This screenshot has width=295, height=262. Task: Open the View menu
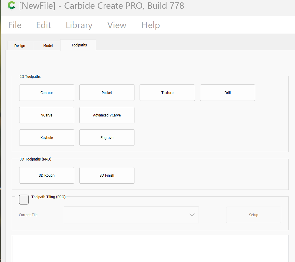pos(117,25)
